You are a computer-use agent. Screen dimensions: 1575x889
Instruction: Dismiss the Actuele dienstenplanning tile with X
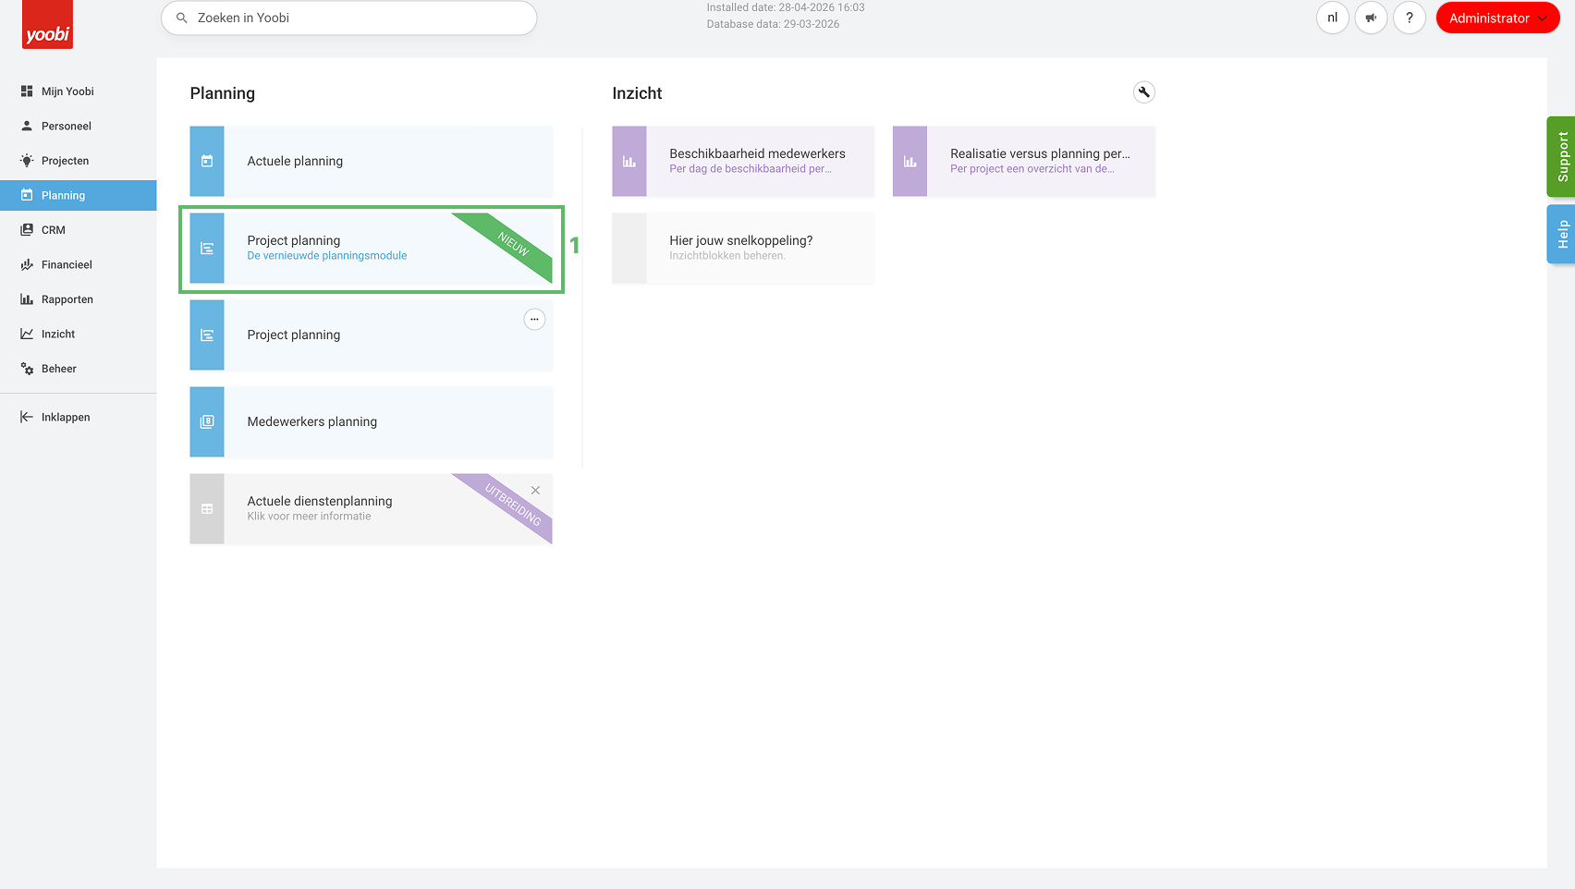(x=535, y=491)
